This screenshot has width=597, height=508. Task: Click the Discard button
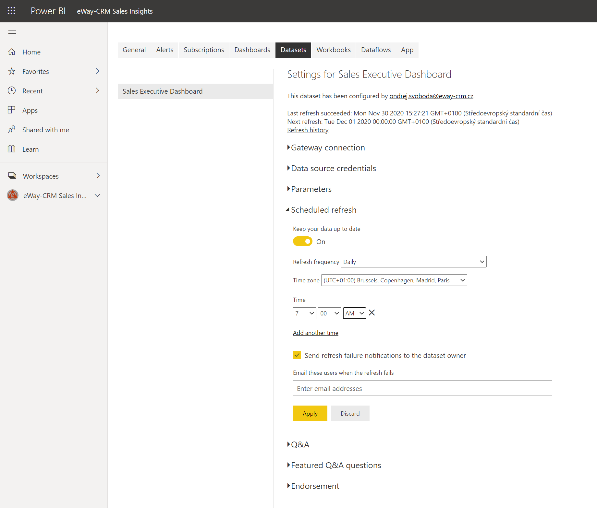pyautogui.click(x=350, y=413)
